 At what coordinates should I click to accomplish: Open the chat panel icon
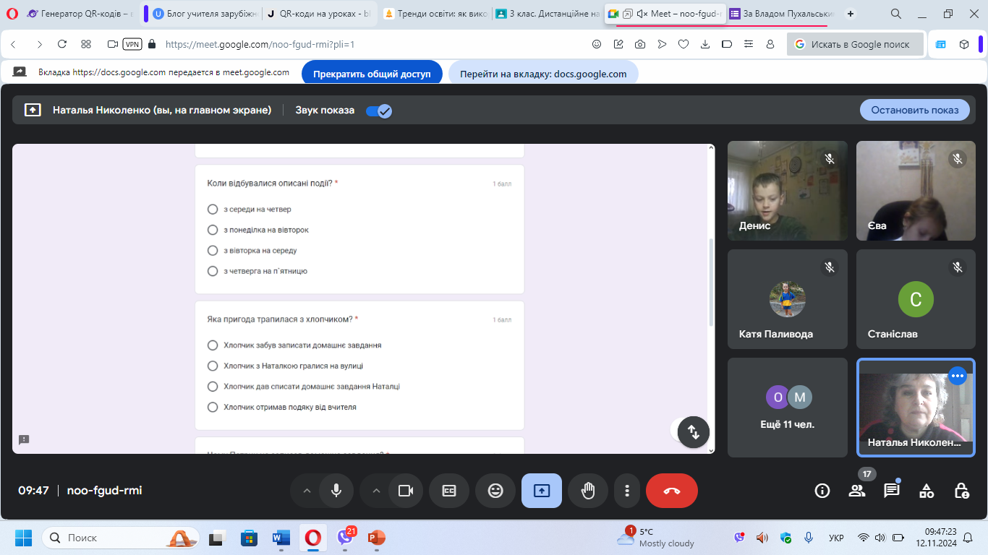pyautogui.click(x=892, y=491)
